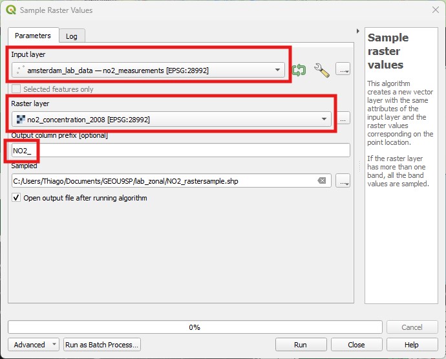Switch to the Log tab
Screen dimensions: 446x359
coord(72,36)
